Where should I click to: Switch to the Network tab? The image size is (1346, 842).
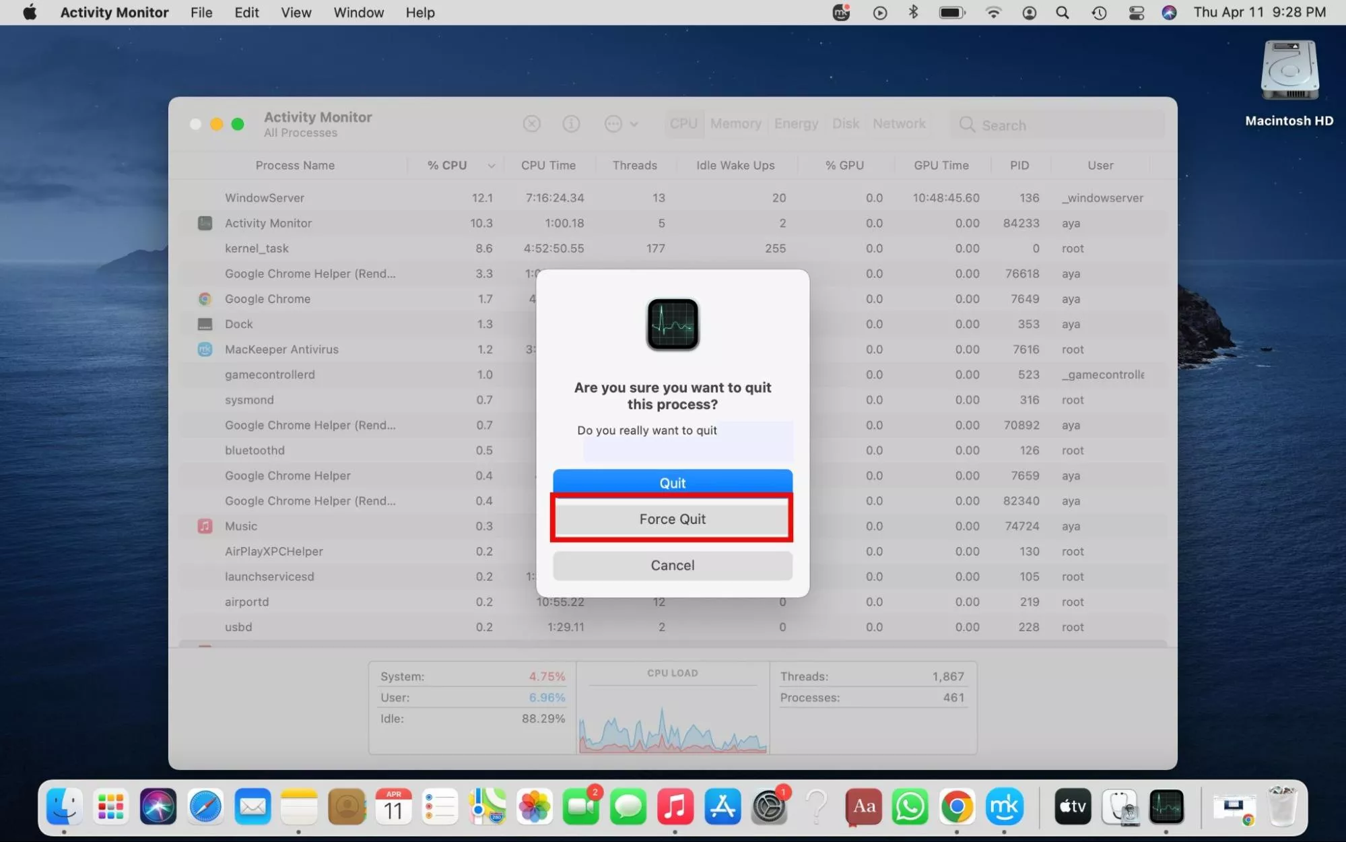(x=899, y=124)
